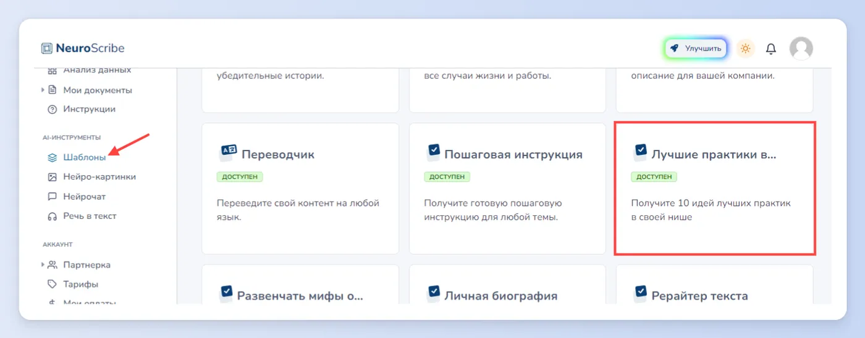Screen dimensions: 865x338
Task: Open the Переводчик template card
Action: pyautogui.click(x=300, y=188)
